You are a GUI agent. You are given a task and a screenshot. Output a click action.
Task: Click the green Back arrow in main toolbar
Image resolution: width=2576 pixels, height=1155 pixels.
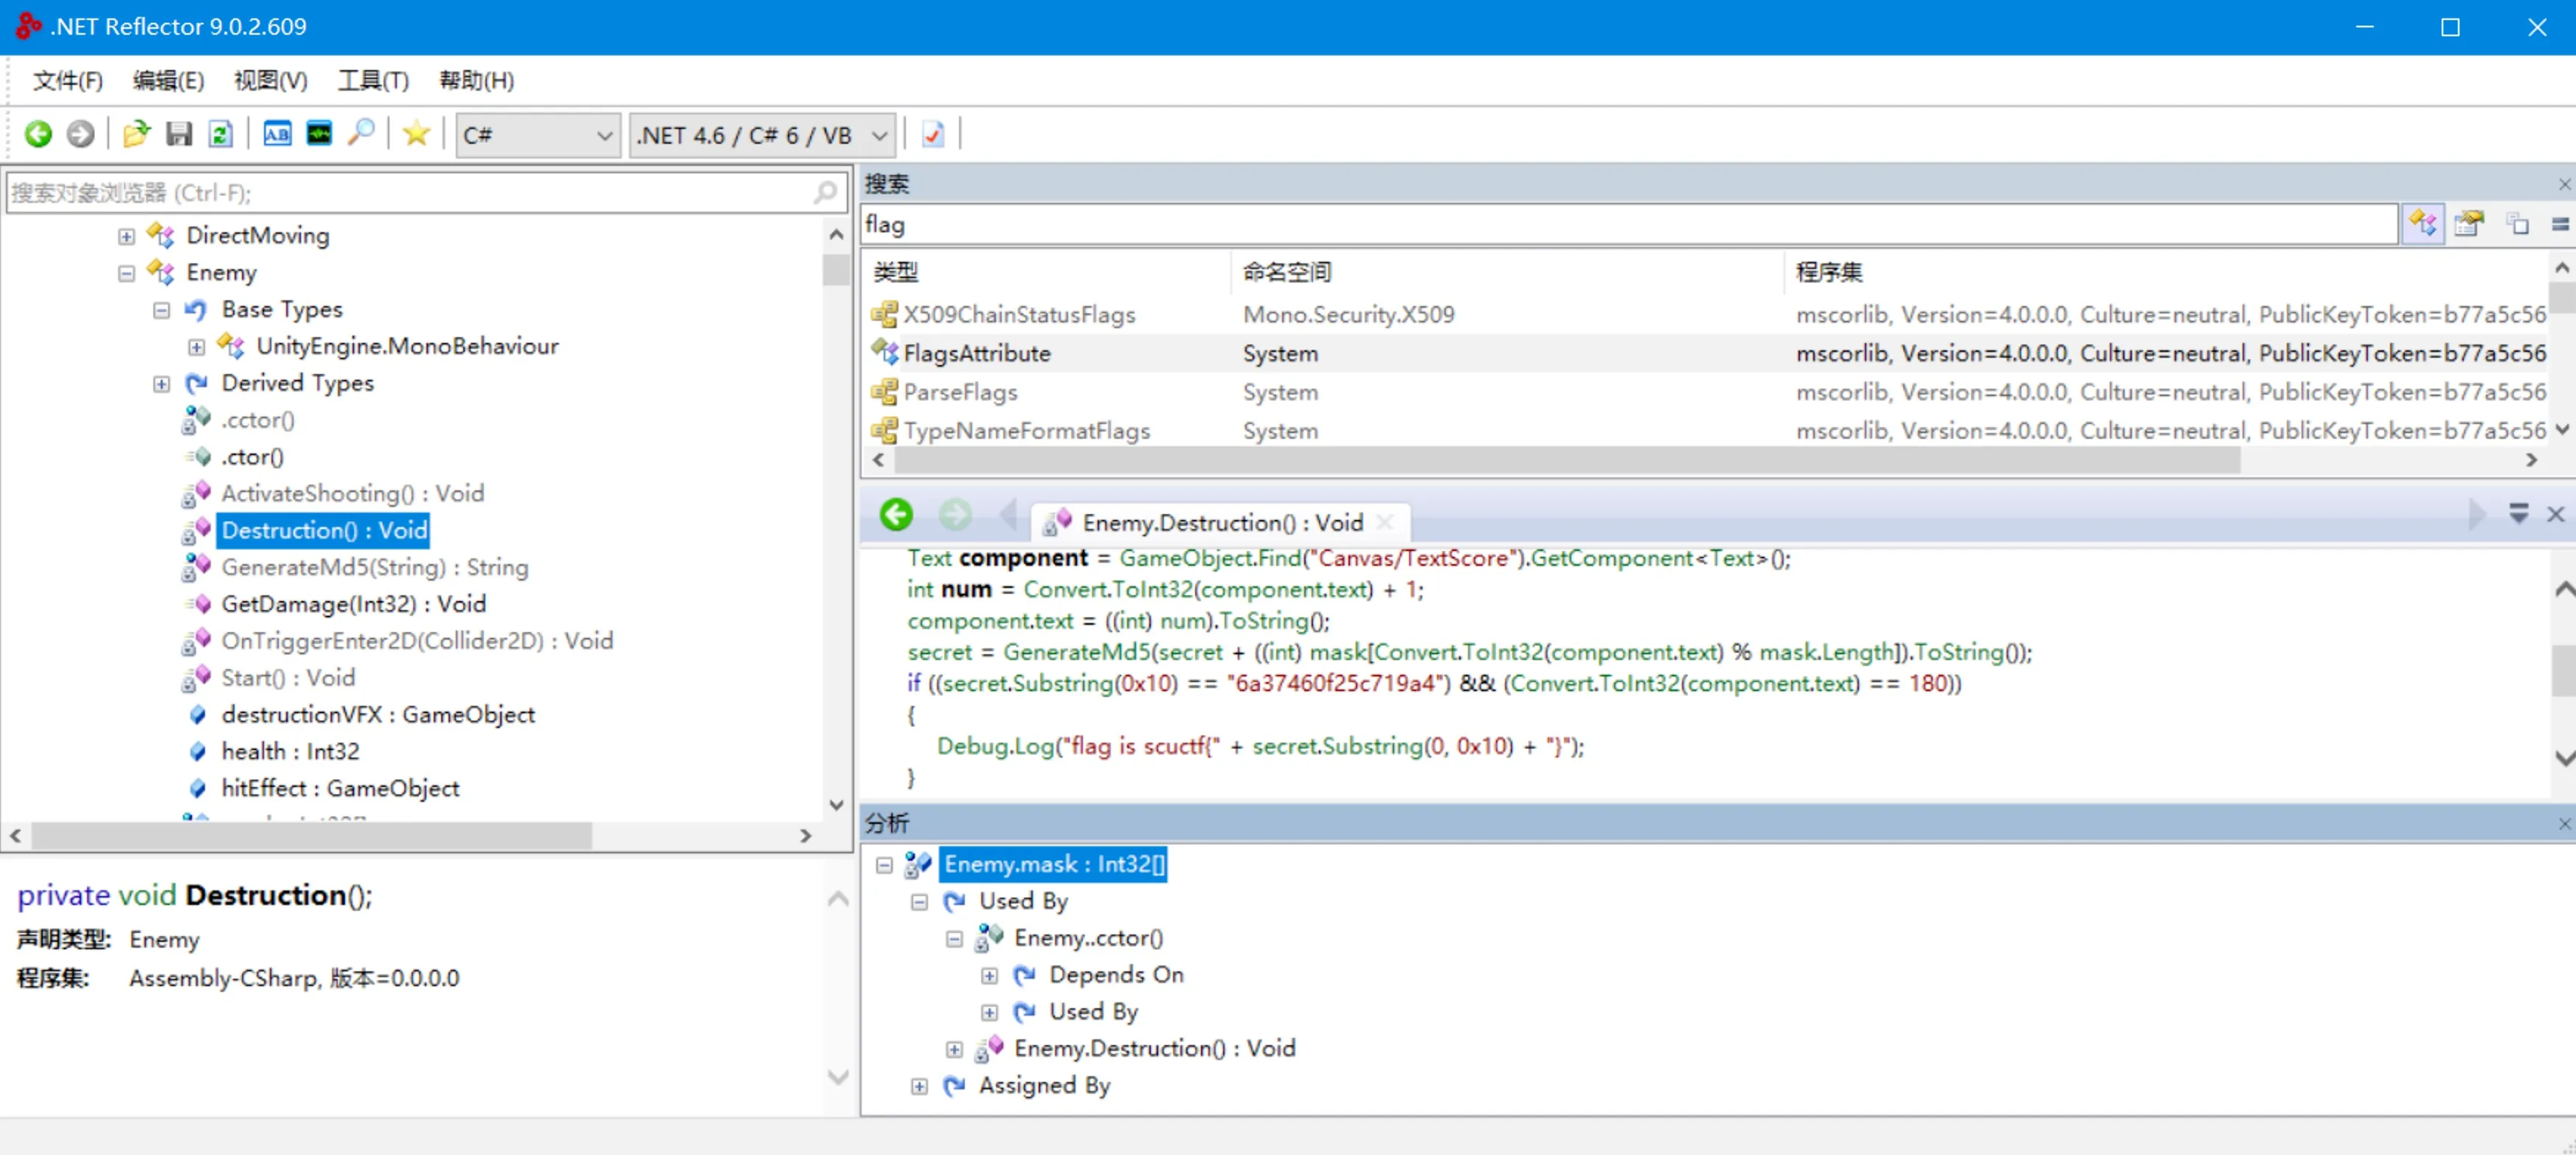tap(38, 134)
